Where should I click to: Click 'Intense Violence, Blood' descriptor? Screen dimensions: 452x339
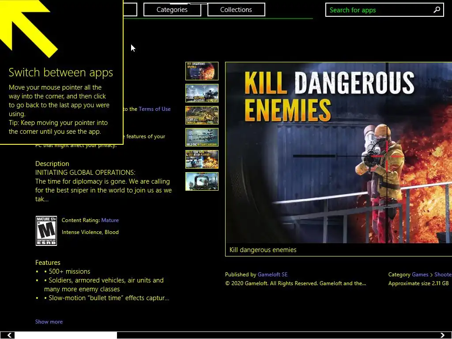point(90,232)
